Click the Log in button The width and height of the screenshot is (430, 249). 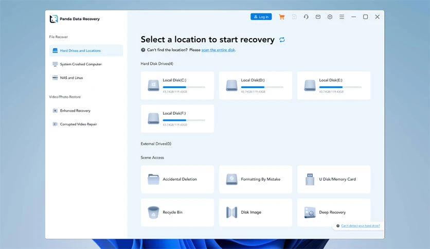pyautogui.click(x=261, y=17)
